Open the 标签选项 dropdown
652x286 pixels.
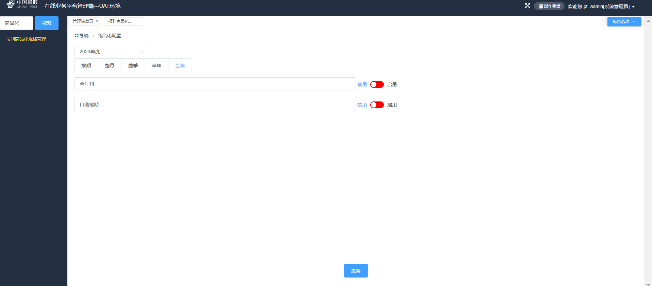tap(624, 22)
